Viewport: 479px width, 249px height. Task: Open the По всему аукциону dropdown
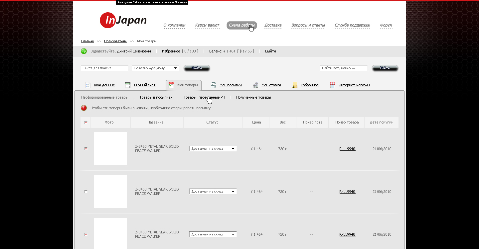(x=155, y=68)
